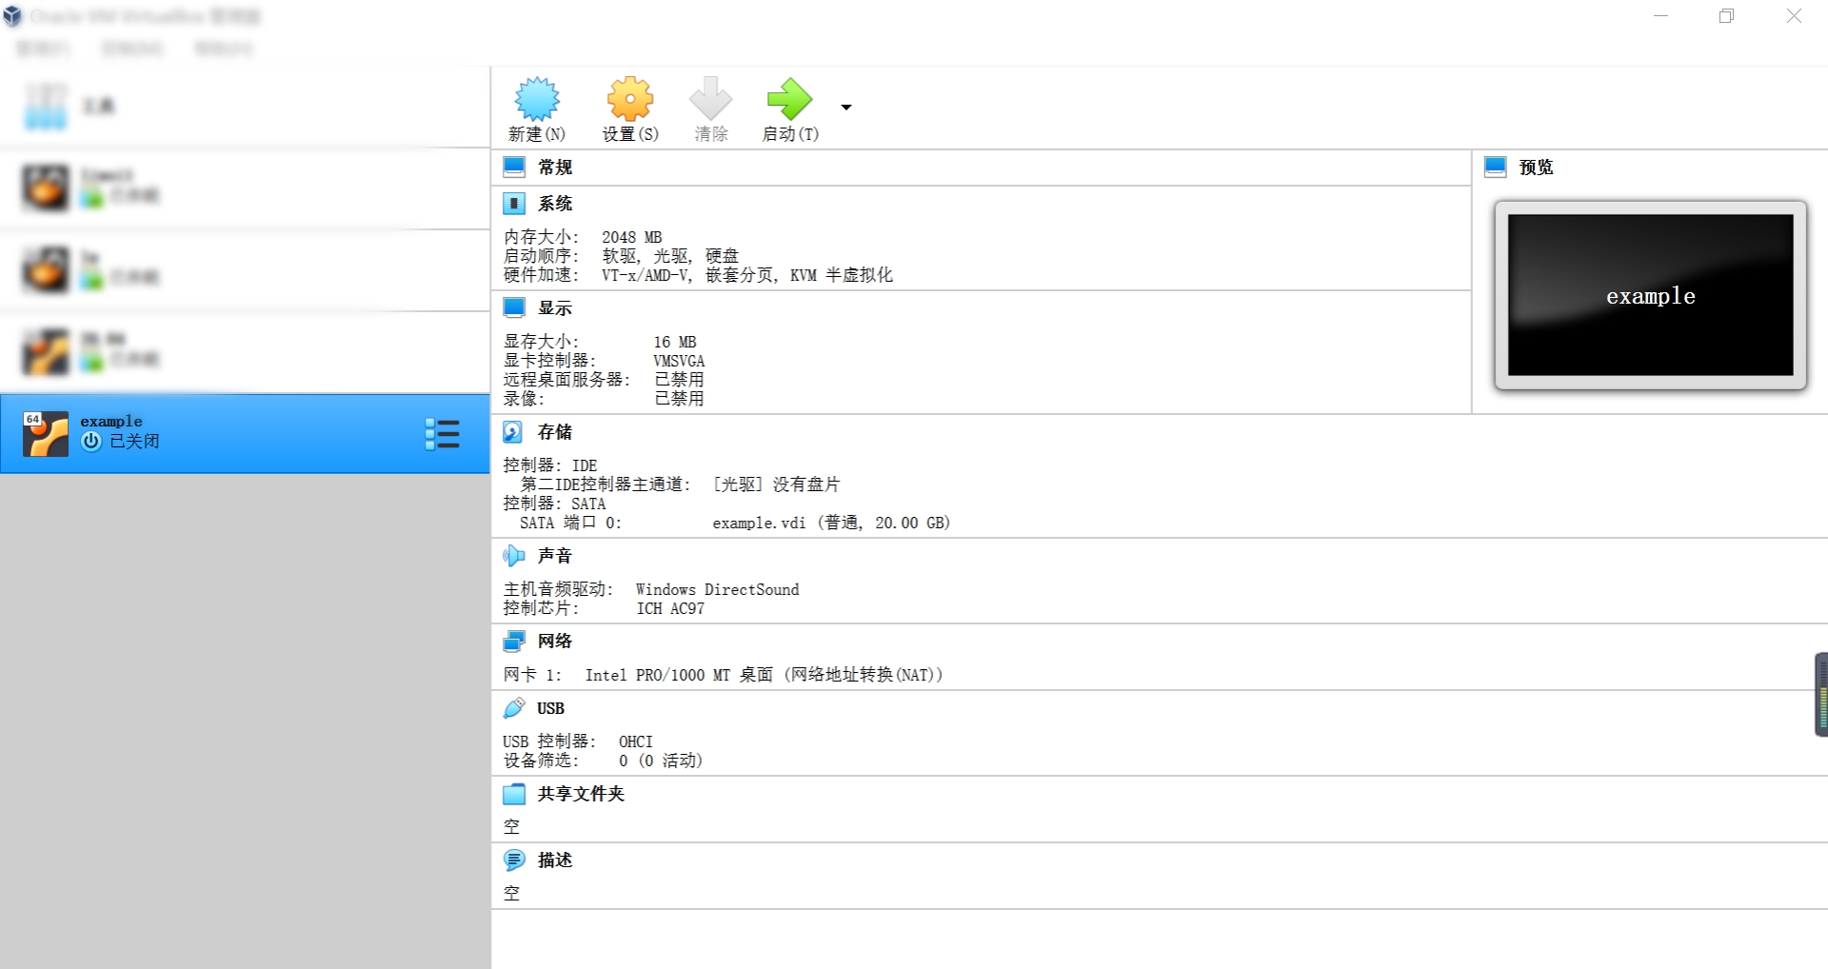Click the memory size 2048 MB value
Screen dimensions: 1828x969
(x=631, y=237)
